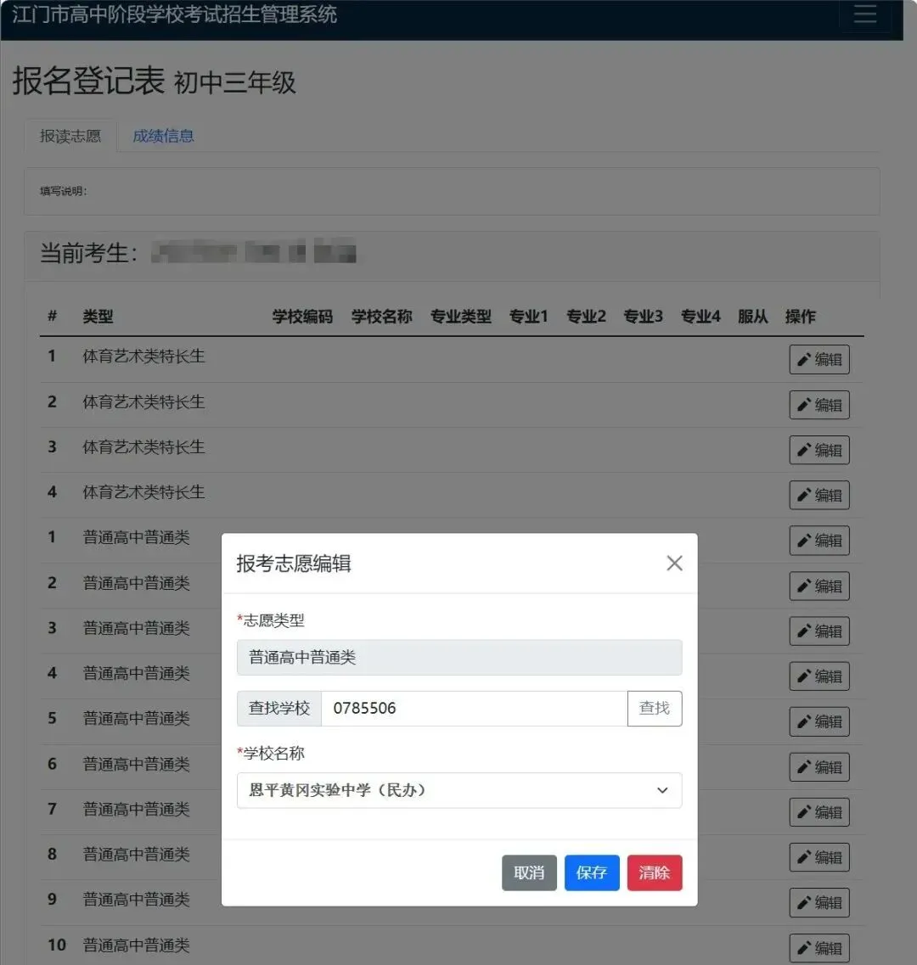The image size is (917, 965).
Task: Edit row 4 普通高中普通类
Action: click(x=819, y=676)
